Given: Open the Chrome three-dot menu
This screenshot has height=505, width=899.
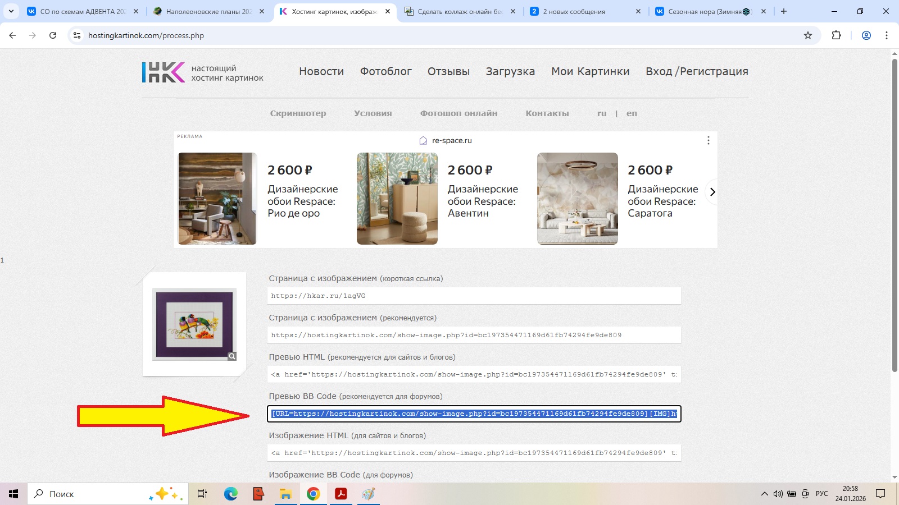Looking at the screenshot, I should click(x=887, y=35).
